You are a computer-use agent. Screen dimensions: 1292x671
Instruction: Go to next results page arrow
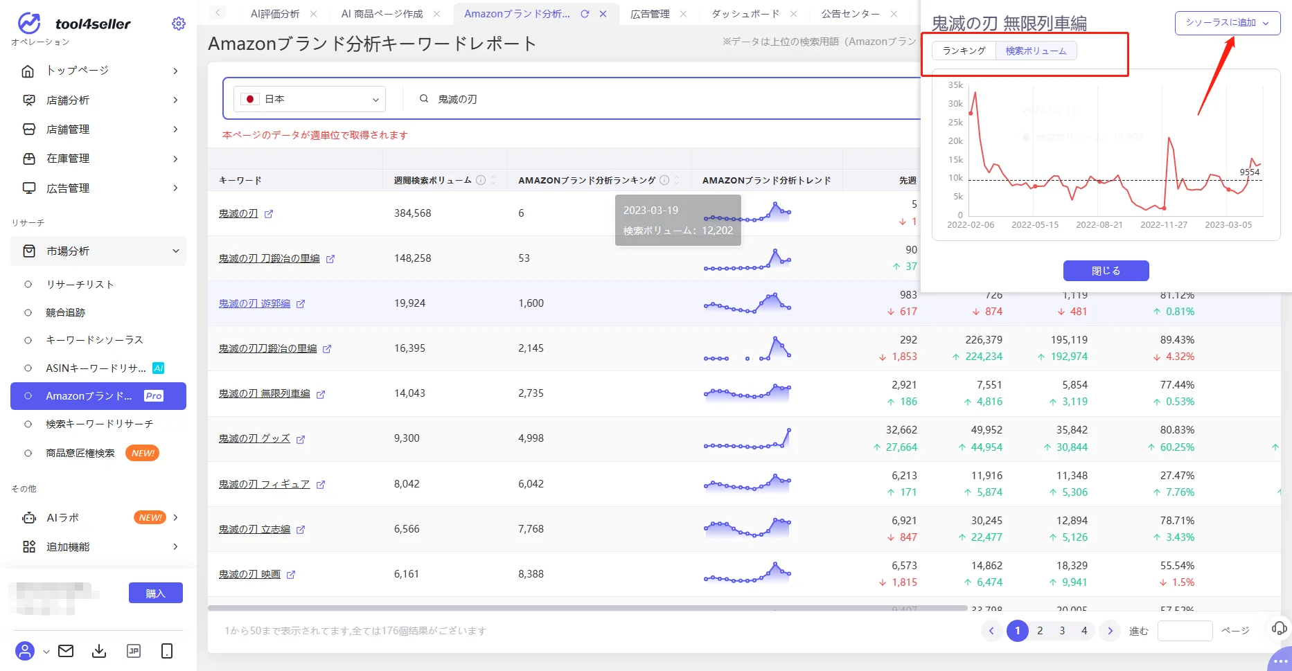1110,631
